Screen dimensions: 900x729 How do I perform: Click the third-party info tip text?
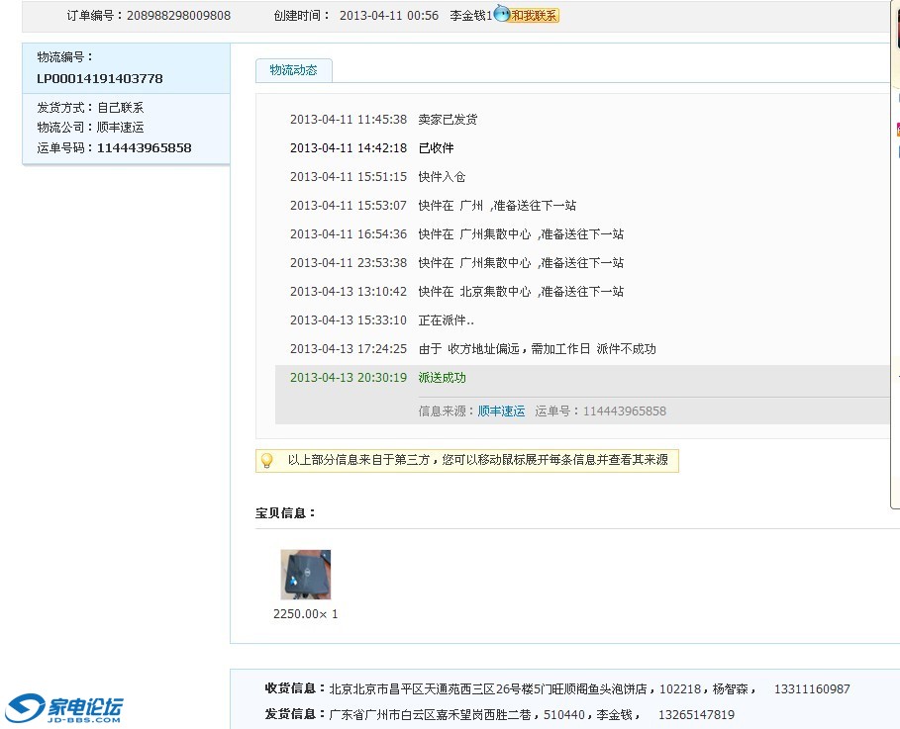tap(477, 460)
